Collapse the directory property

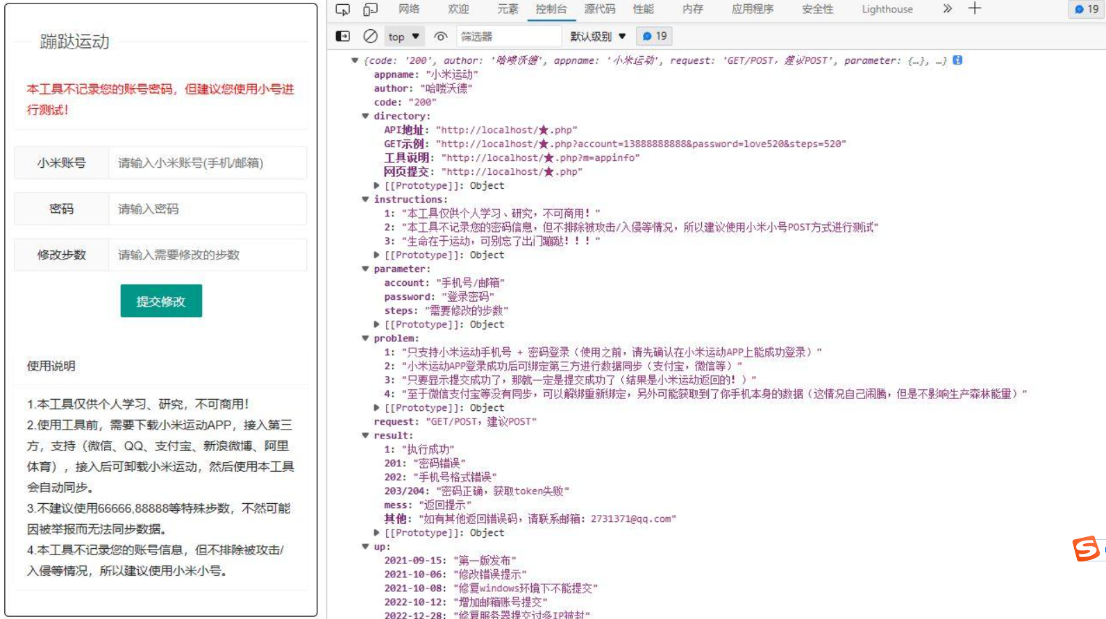tap(365, 116)
